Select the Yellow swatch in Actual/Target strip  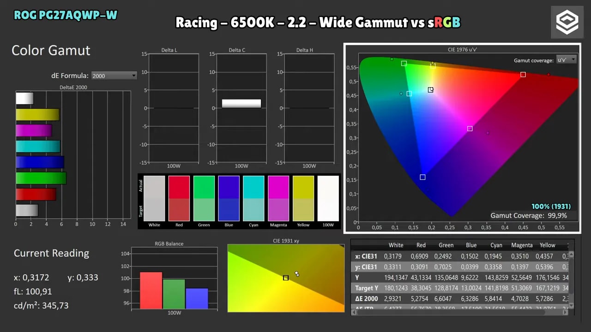[x=303, y=198]
